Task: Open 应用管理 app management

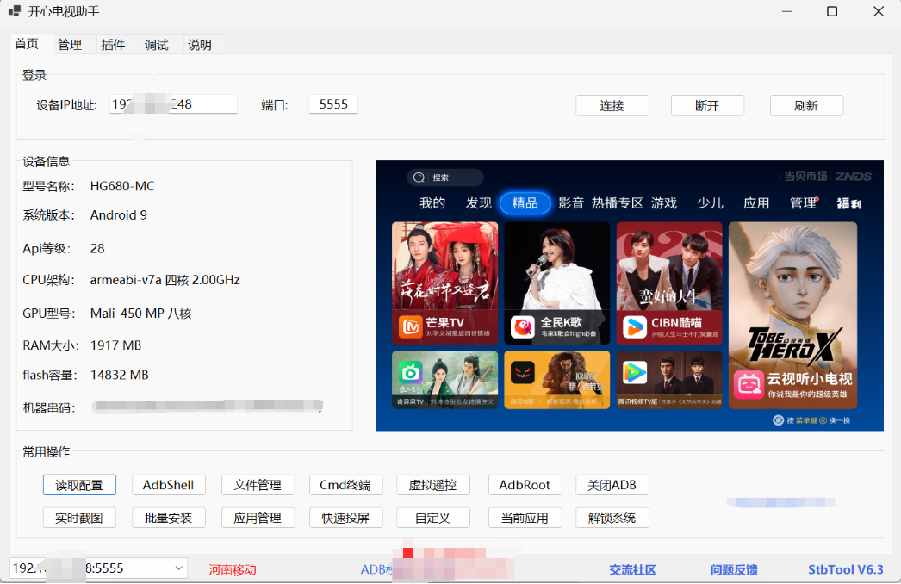Action: click(x=258, y=517)
